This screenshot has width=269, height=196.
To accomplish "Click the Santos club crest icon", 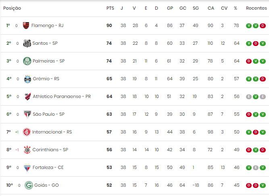I will (x=27, y=44).
